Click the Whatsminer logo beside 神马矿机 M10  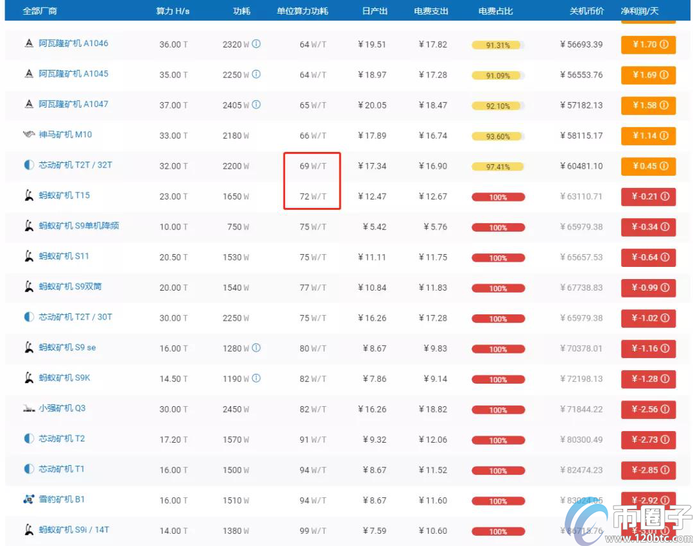[x=29, y=134]
